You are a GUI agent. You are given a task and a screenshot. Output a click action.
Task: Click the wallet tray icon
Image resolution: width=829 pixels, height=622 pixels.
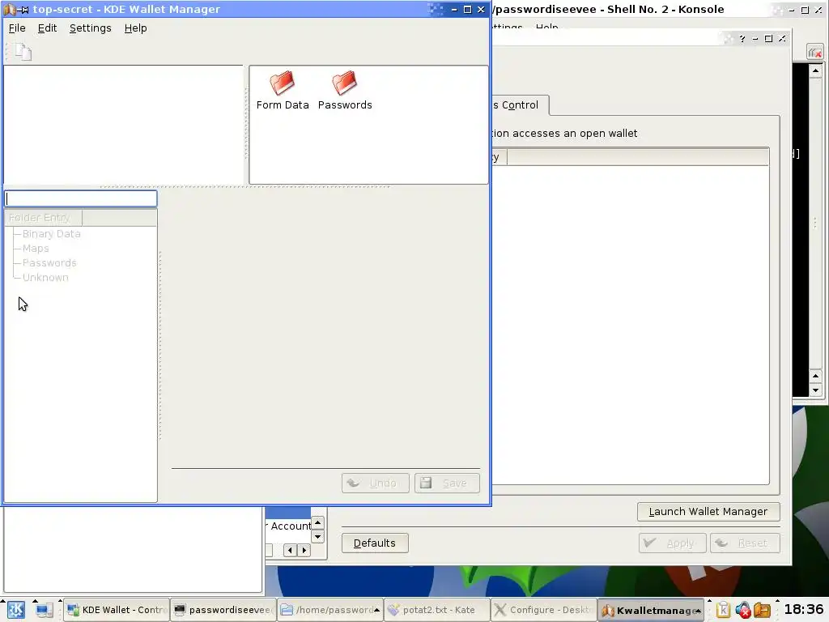pos(762,610)
